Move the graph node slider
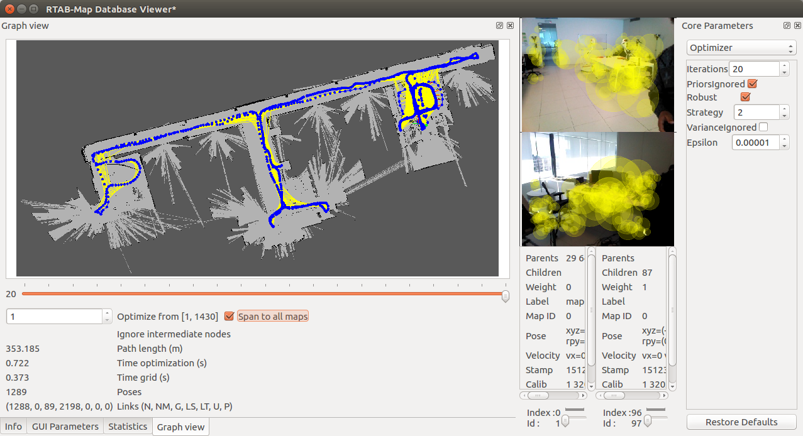803x436 pixels. pyautogui.click(x=505, y=296)
